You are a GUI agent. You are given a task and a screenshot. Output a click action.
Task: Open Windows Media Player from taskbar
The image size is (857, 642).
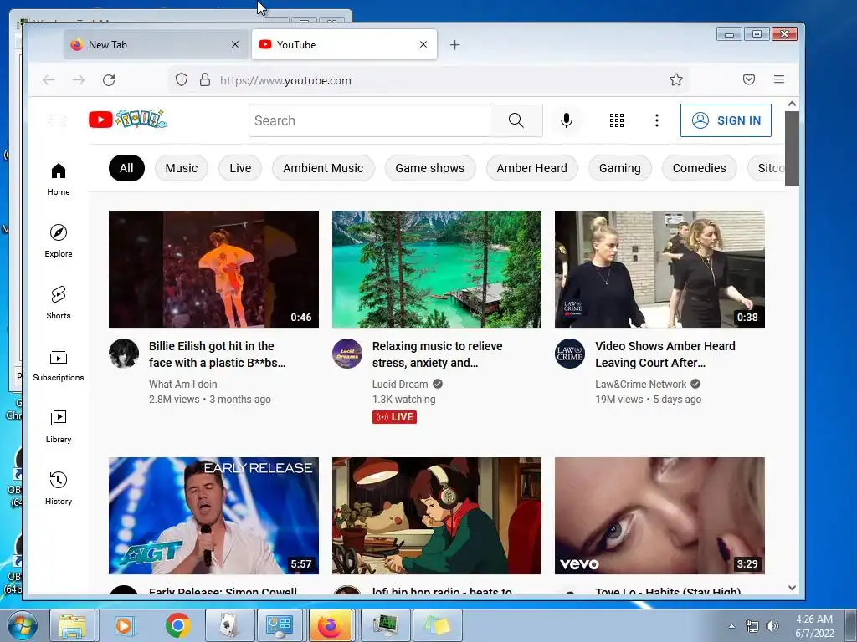pyautogui.click(x=124, y=625)
